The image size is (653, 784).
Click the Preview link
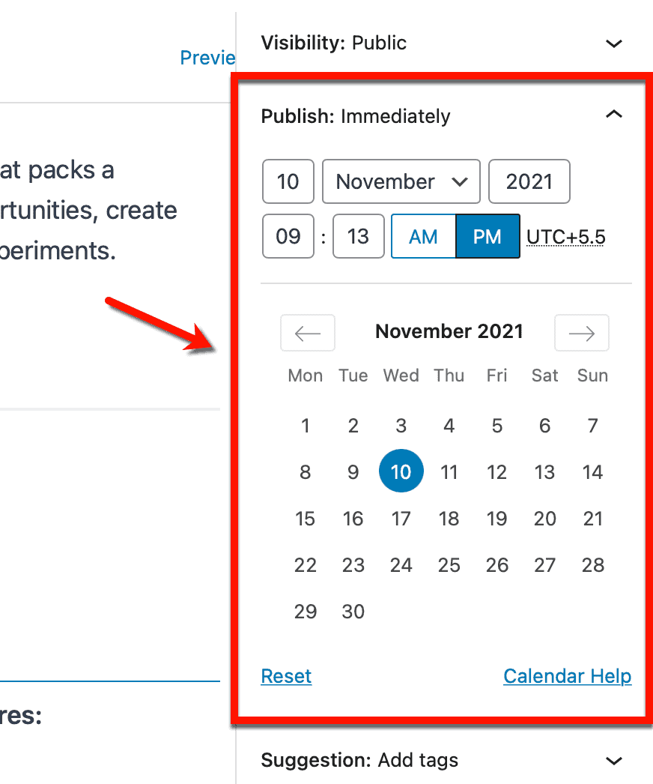pos(207,58)
